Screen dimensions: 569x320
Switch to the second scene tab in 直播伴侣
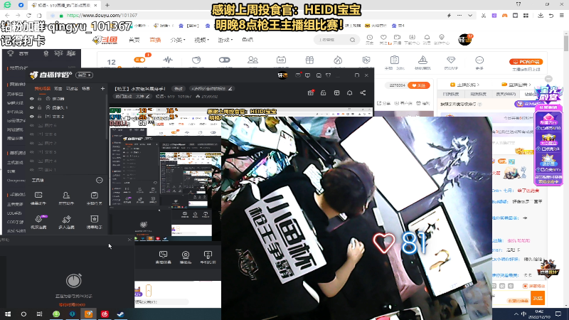pyautogui.click(x=58, y=88)
